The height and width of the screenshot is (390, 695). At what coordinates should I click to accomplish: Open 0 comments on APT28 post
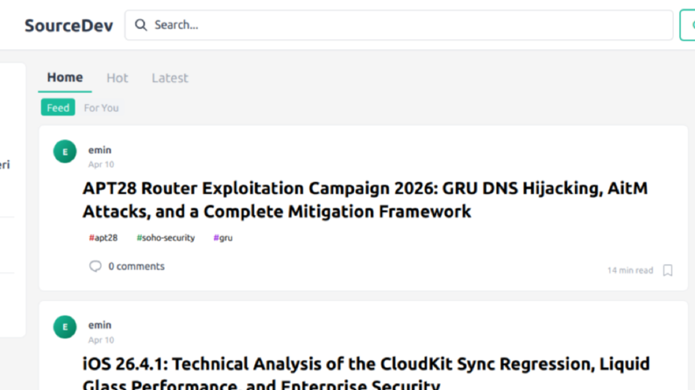coord(136,266)
